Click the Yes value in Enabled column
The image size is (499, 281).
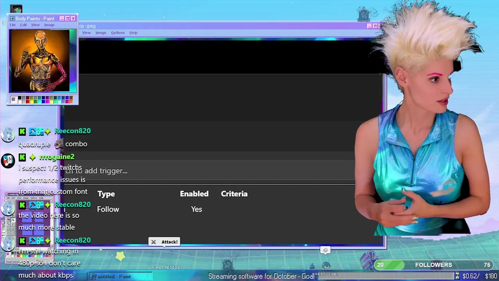click(196, 209)
